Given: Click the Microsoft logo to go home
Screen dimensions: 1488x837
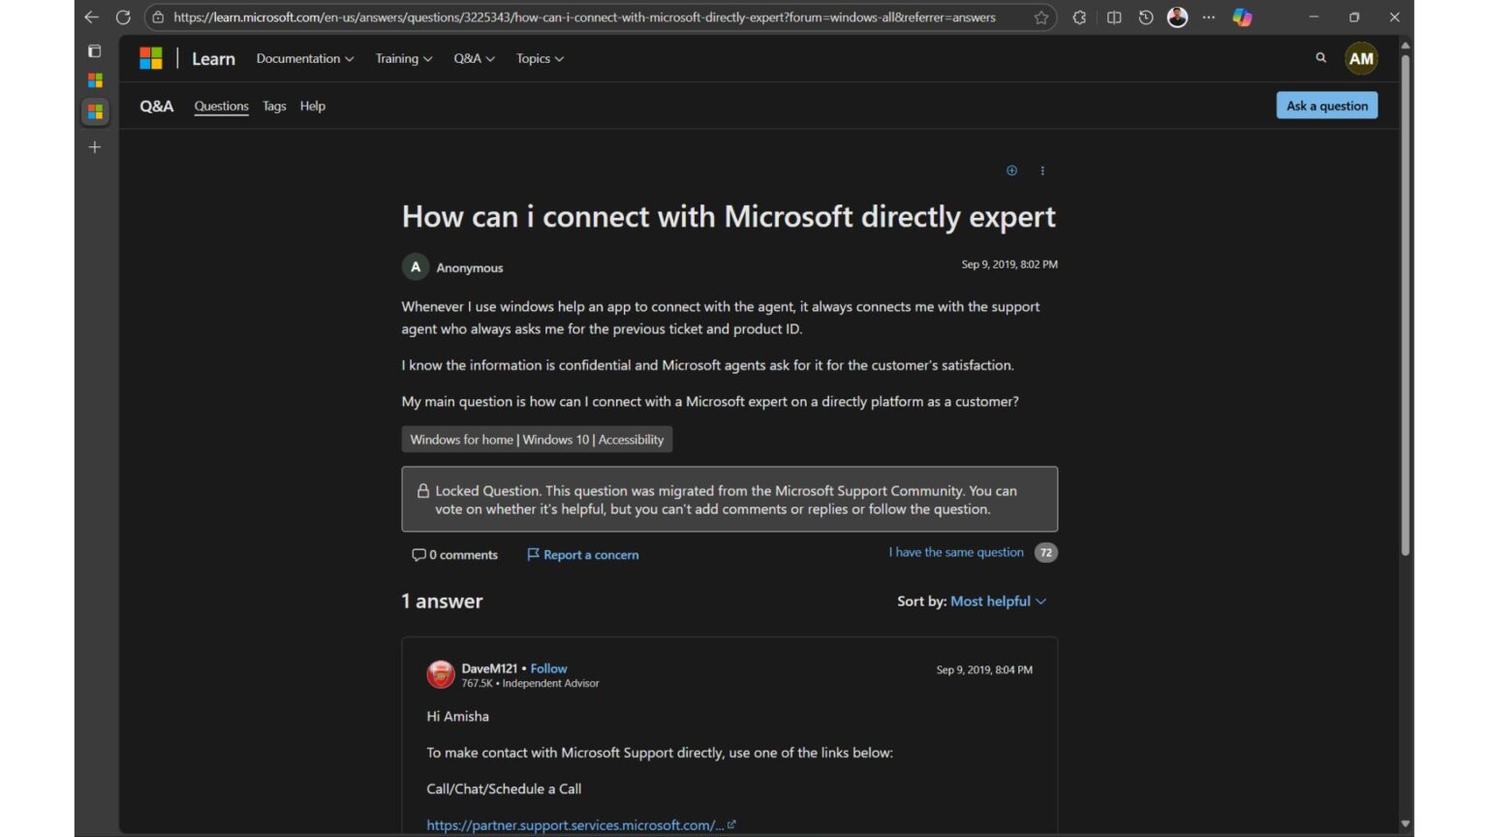Looking at the screenshot, I should click(x=151, y=58).
